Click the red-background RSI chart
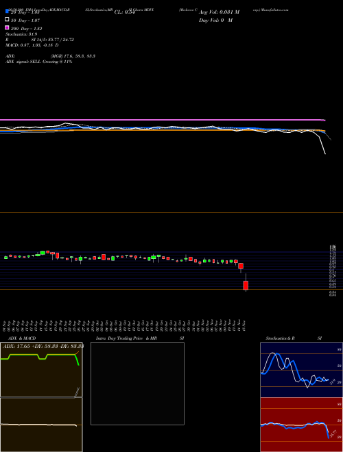343x452 pixels. click(x=301, y=425)
